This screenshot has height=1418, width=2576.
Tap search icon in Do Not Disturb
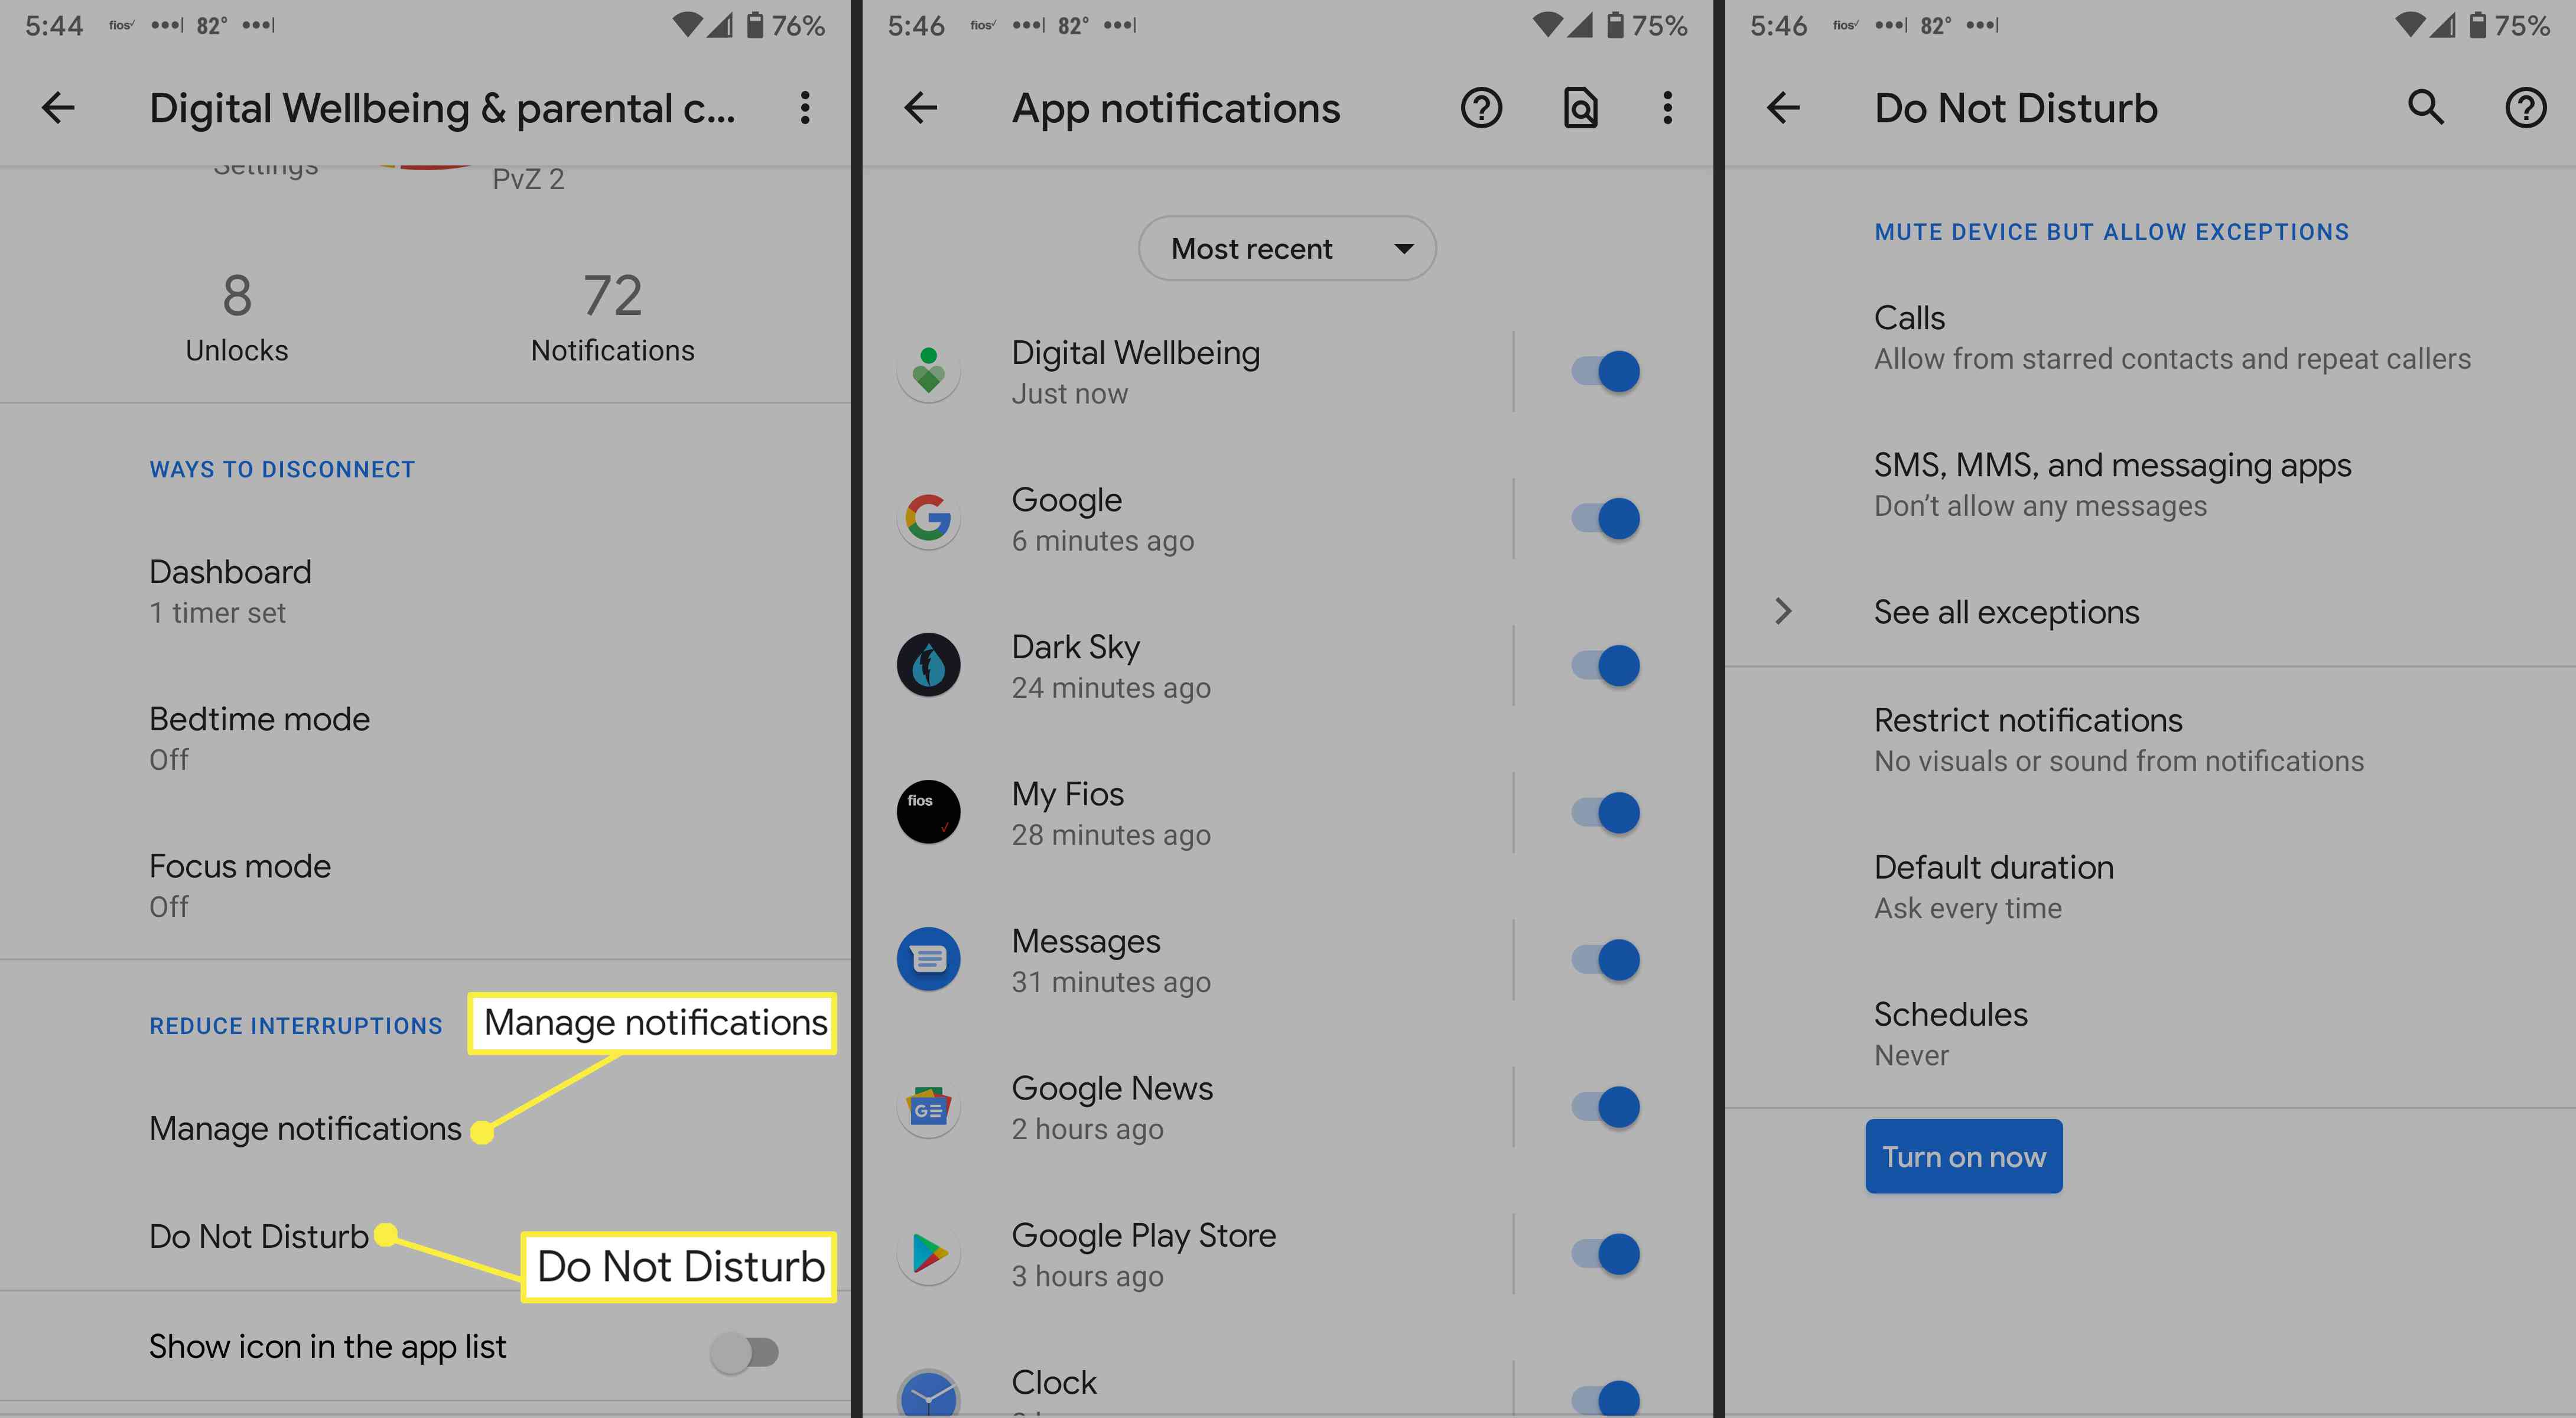coord(2425,108)
